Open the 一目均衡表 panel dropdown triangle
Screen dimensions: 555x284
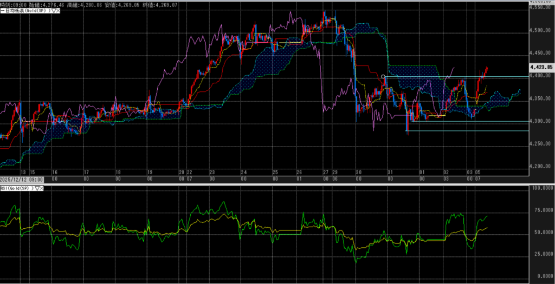coord(52,10)
